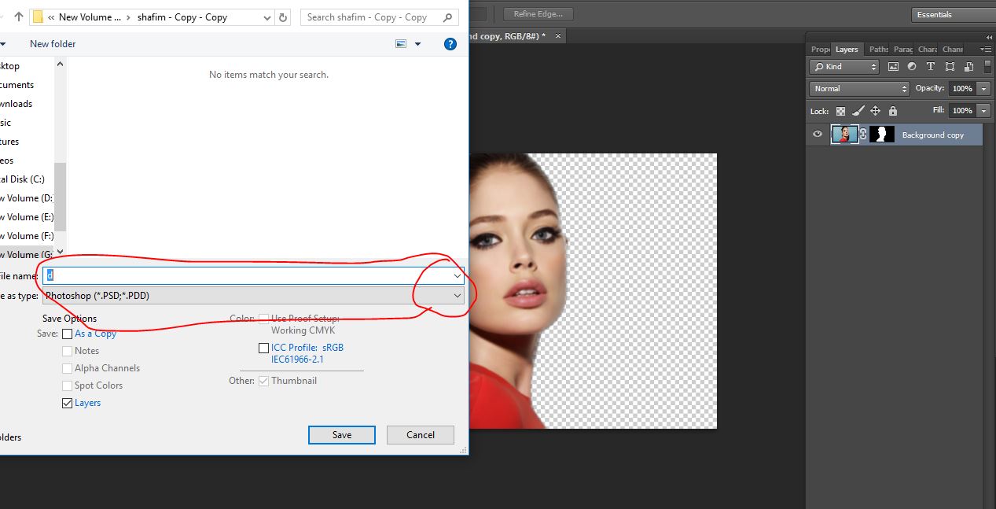
Task: Check the As a Copy save option
Action: pos(68,334)
